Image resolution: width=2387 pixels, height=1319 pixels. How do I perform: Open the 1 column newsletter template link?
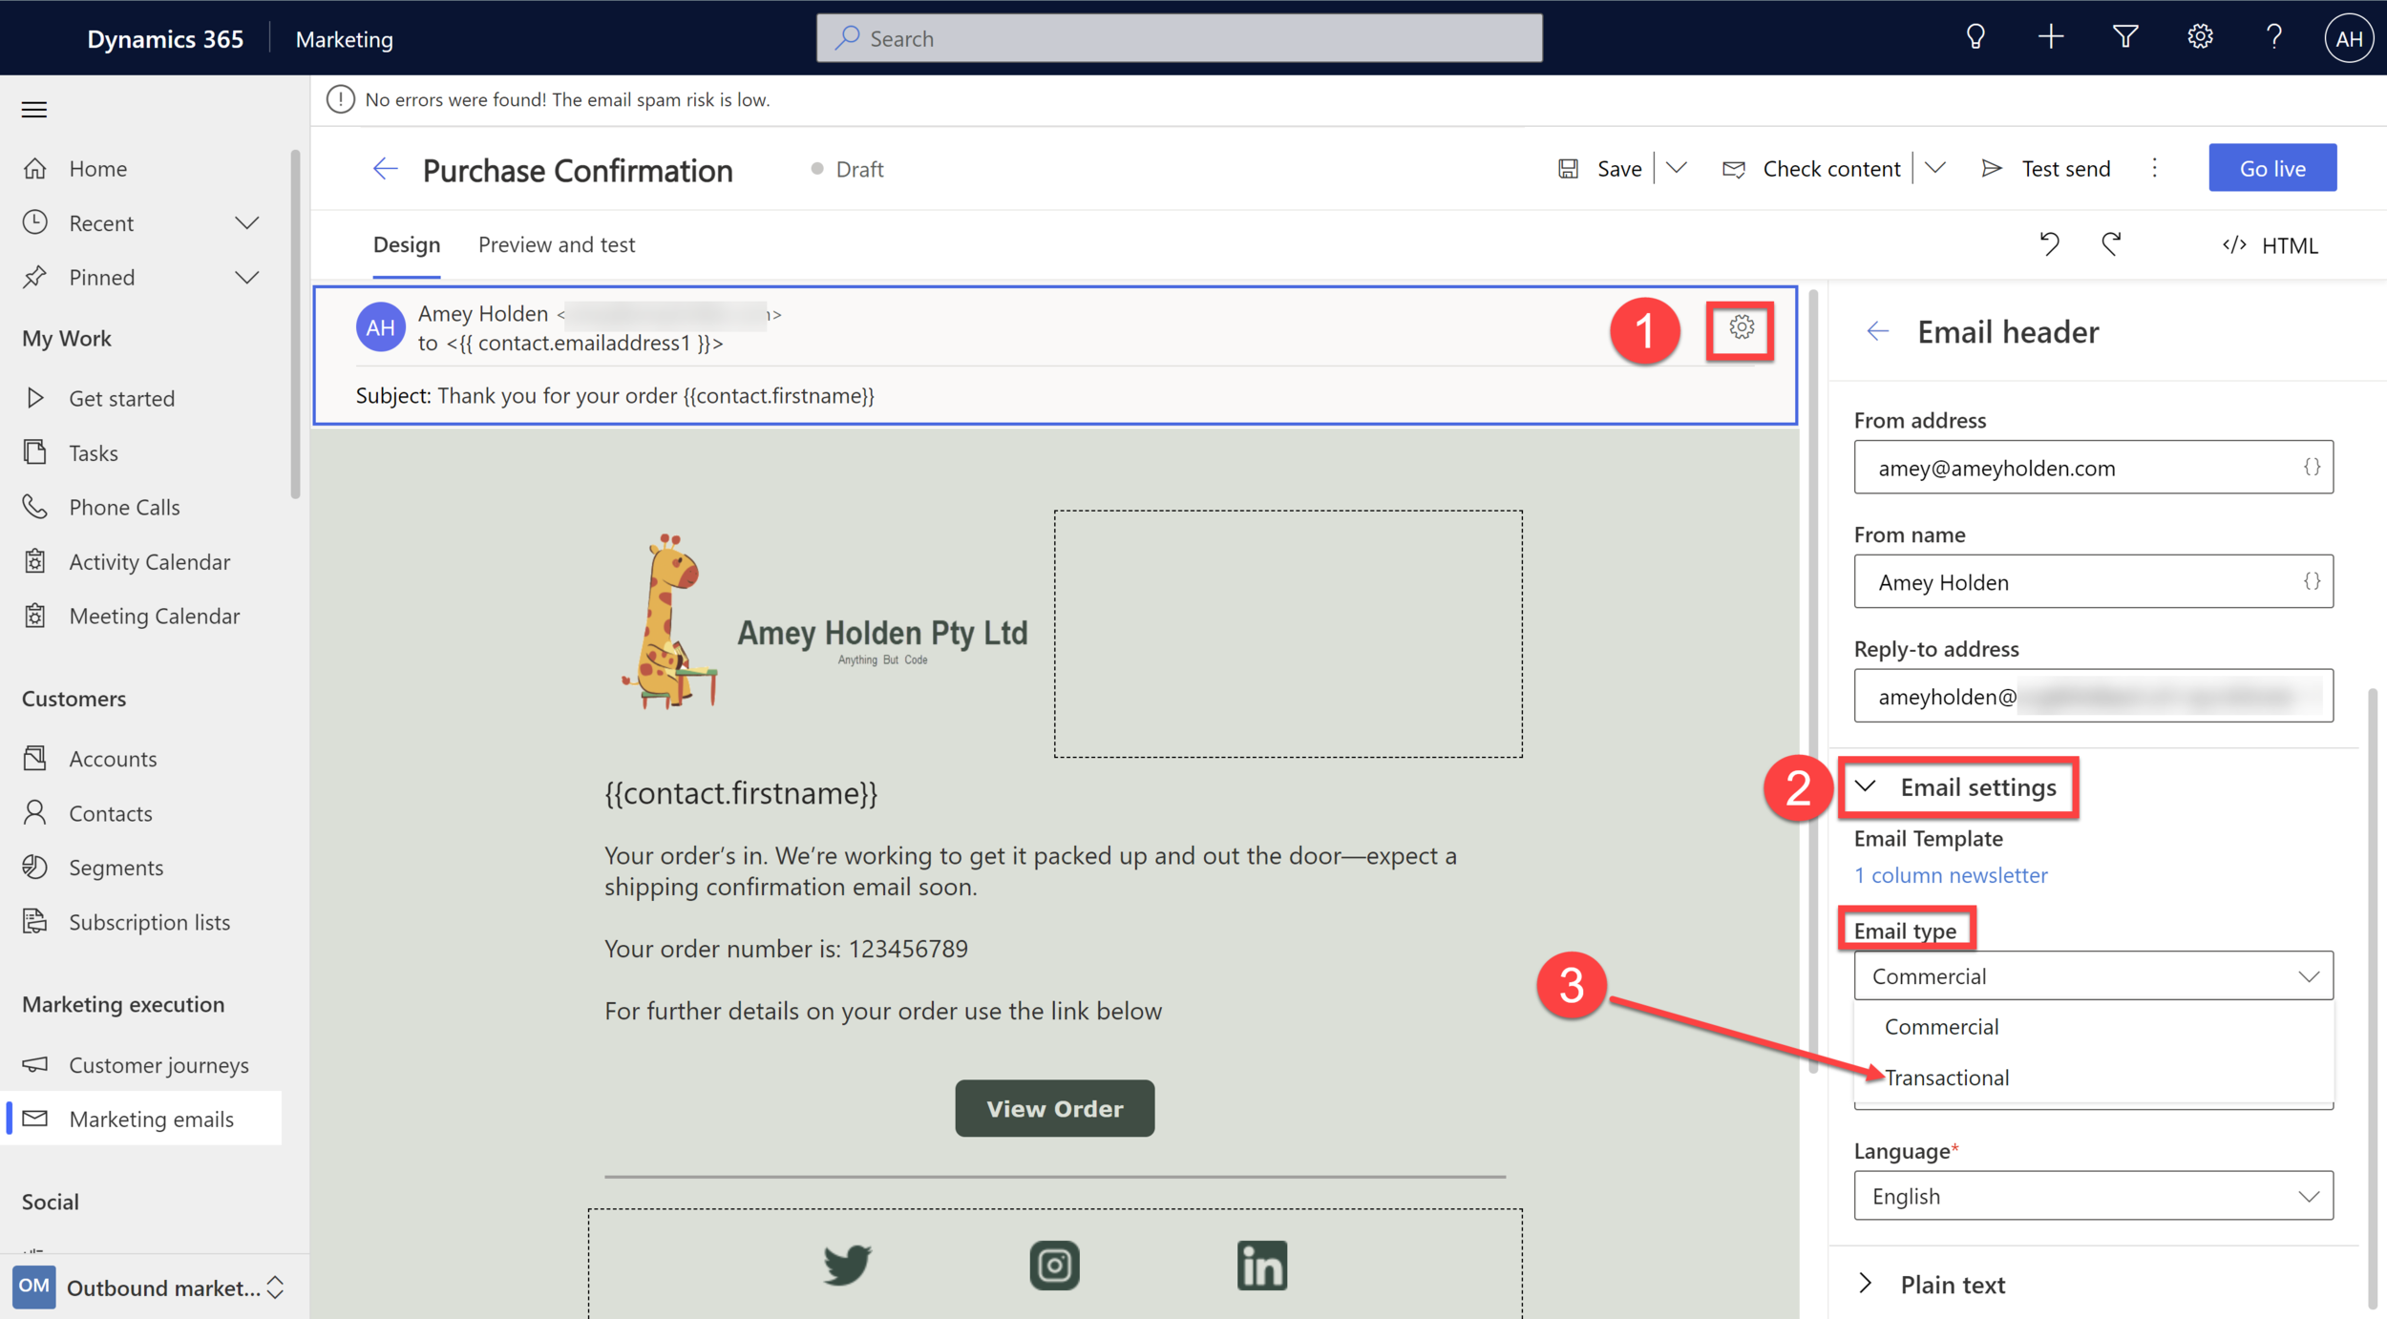click(1950, 875)
